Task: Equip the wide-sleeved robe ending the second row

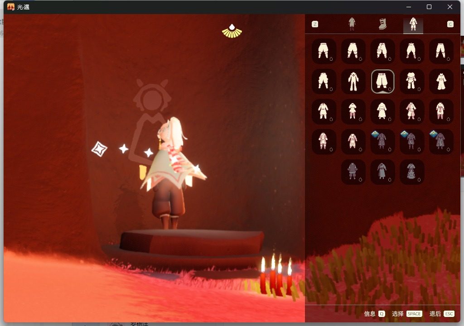Action: coord(441,81)
